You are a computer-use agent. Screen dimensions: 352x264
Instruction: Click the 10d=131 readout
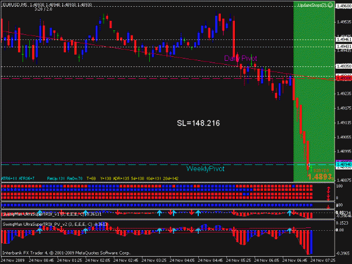click(154, 178)
